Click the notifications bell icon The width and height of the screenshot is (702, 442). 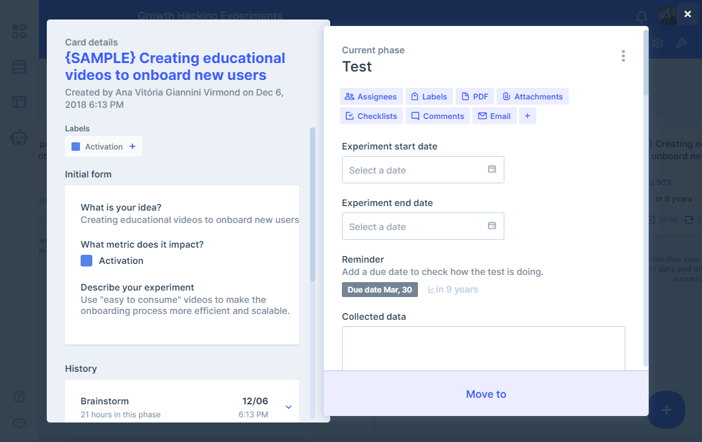point(642,16)
